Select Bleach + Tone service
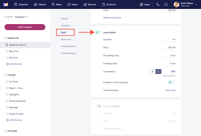201x136 pixels. click(16, 88)
